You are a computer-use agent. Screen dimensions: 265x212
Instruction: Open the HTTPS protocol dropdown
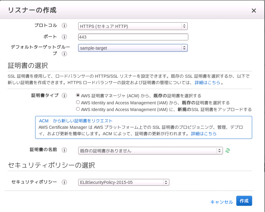click(133, 26)
